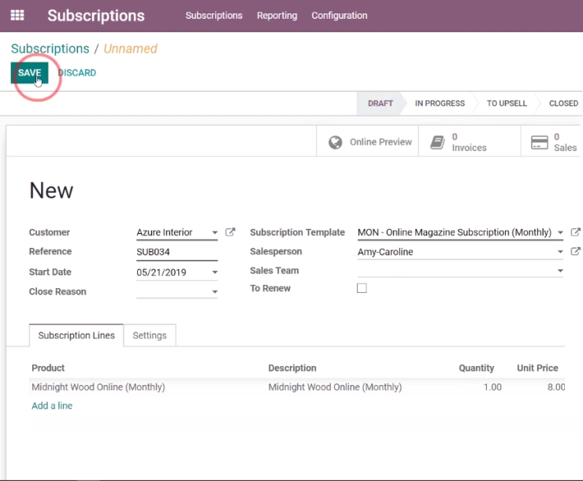
Task: Expand the Customer dropdown arrow
Action: pos(214,232)
